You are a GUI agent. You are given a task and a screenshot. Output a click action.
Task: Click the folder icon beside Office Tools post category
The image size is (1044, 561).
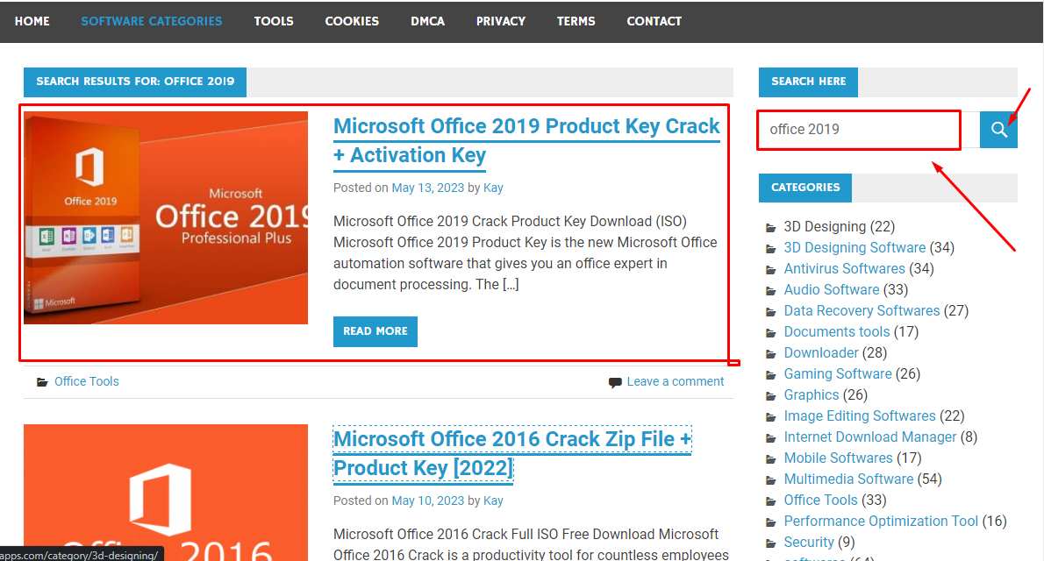pos(41,380)
